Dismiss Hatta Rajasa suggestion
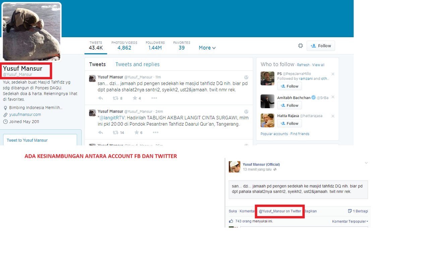The height and width of the screenshot is (257, 429). tap(333, 116)
